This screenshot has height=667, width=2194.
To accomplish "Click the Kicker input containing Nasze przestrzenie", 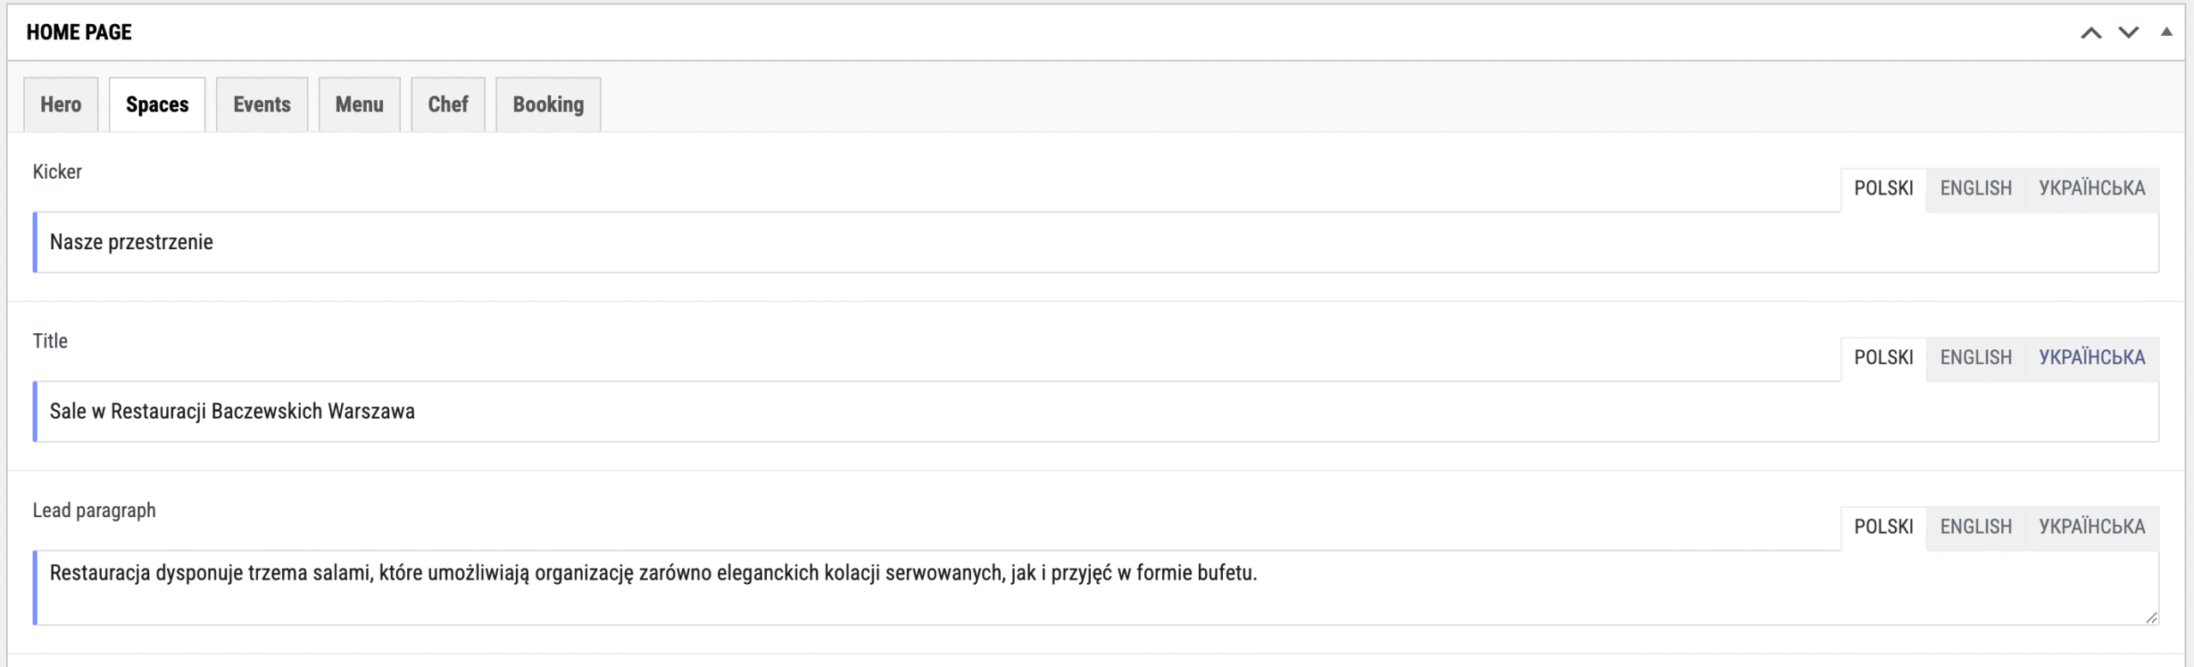I will pyautogui.click(x=1096, y=242).
